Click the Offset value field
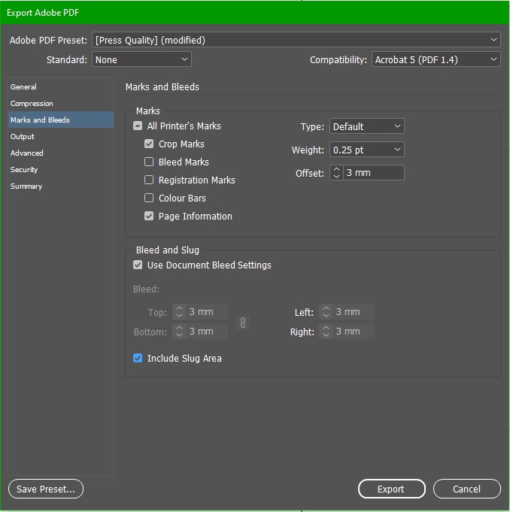 (x=373, y=172)
